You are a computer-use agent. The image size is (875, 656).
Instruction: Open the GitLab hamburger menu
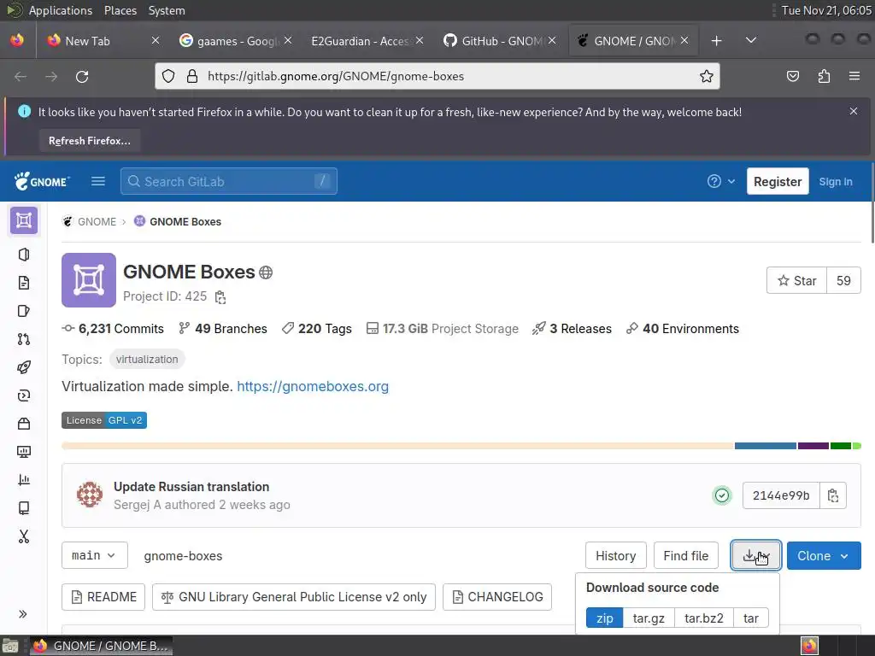[98, 181]
